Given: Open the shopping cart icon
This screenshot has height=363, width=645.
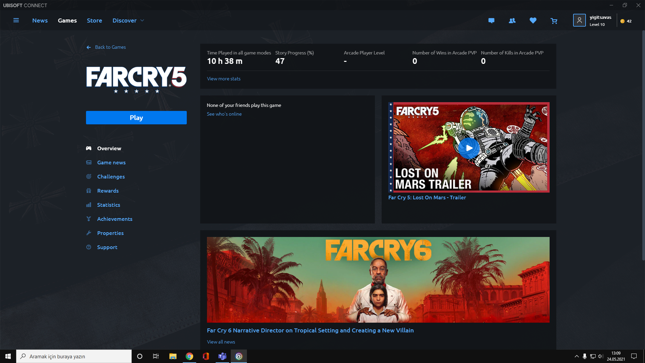Looking at the screenshot, I should pos(554,21).
